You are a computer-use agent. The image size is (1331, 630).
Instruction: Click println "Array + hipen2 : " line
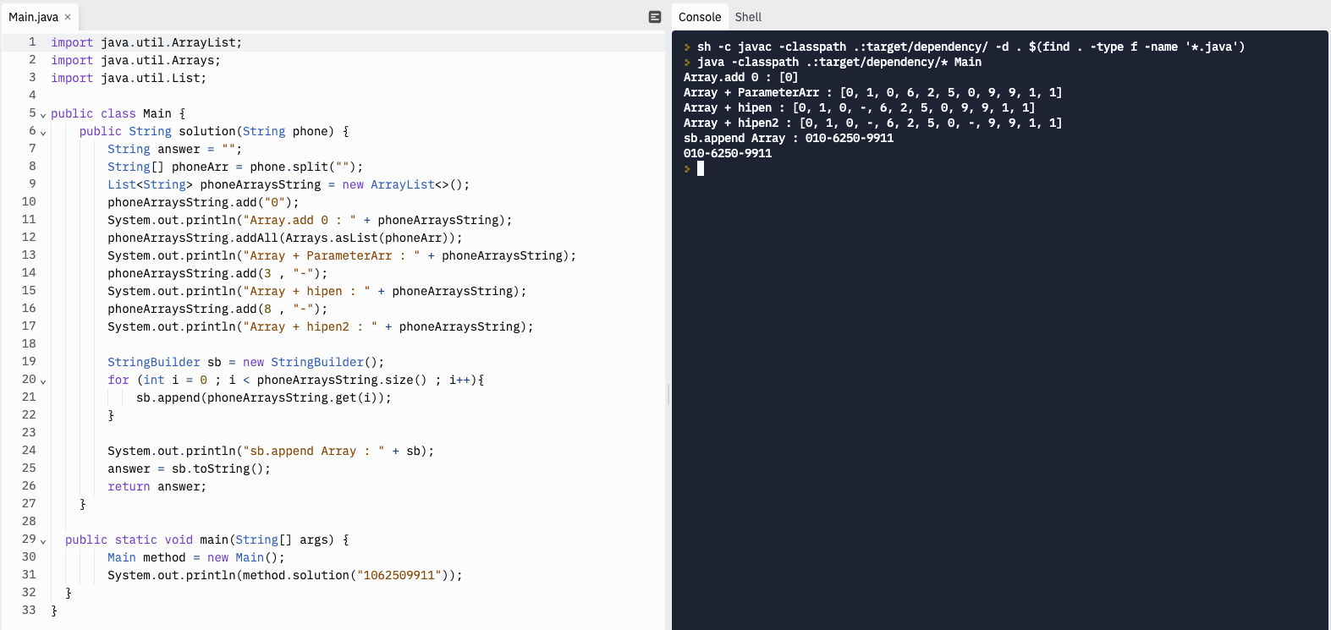[321, 326]
